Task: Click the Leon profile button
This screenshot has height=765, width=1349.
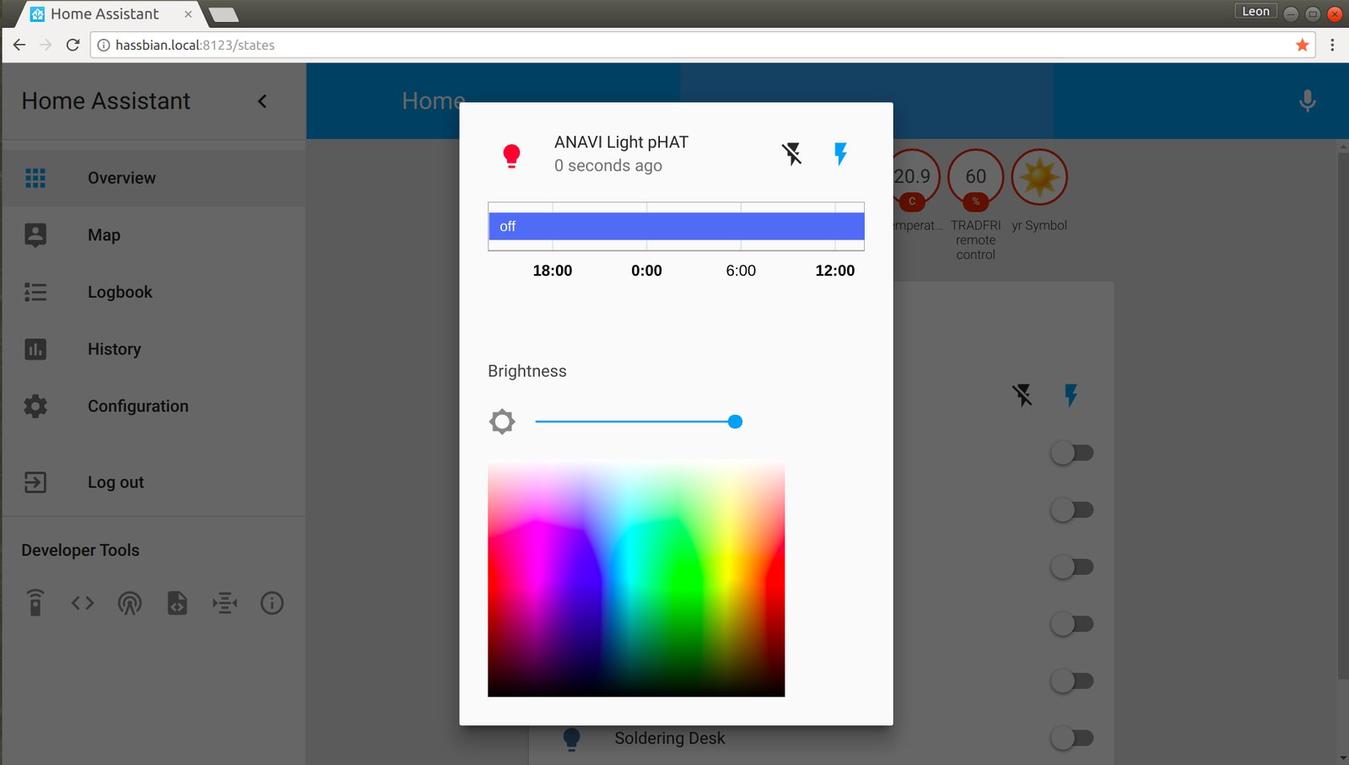Action: pos(1255,11)
